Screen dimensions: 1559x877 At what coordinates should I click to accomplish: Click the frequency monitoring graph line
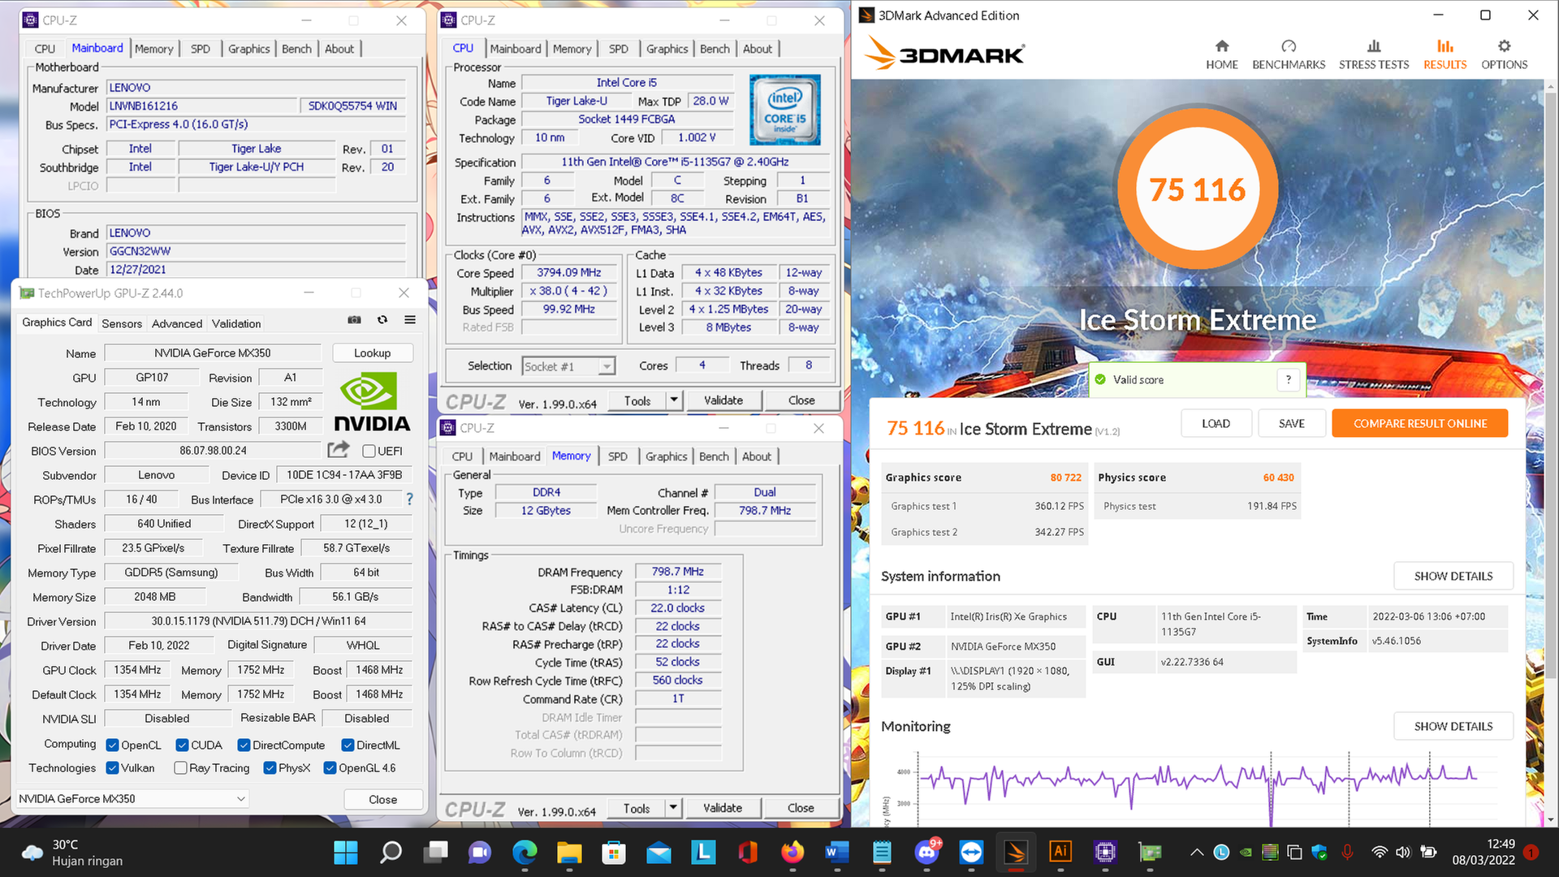coord(1198,778)
